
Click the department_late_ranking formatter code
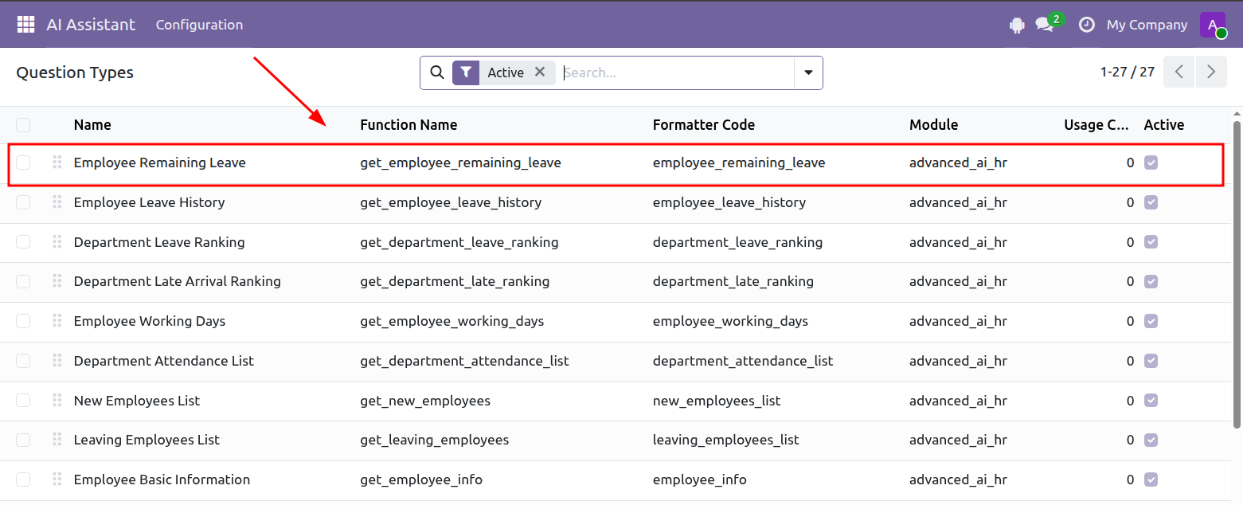pyautogui.click(x=733, y=281)
